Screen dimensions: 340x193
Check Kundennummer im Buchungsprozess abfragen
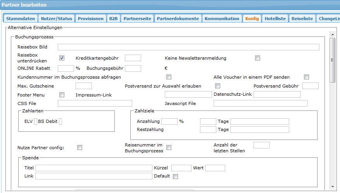coord(169,77)
